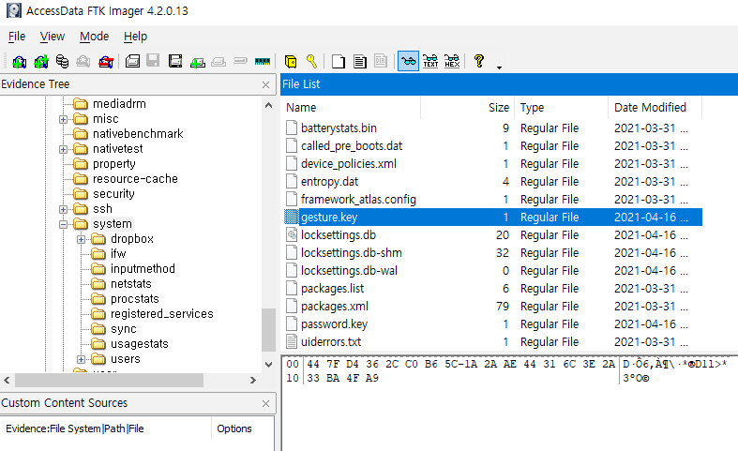This screenshot has height=451, width=738.
Task: Select the registered_services folder
Action: (162, 314)
